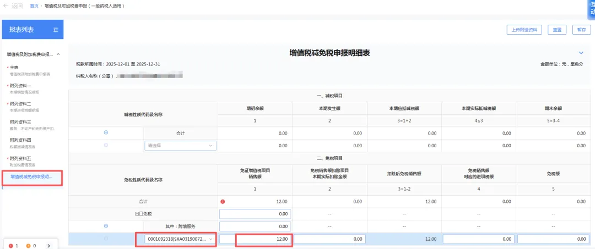The image size is (595, 249).
Task: Collapse the 报表列表 sidebar via menu icon
Action: [x=56, y=30]
